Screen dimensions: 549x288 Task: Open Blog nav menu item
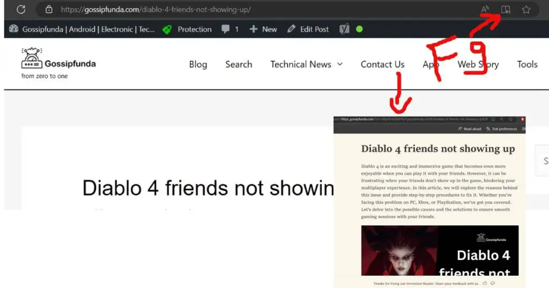pos(198,64)
